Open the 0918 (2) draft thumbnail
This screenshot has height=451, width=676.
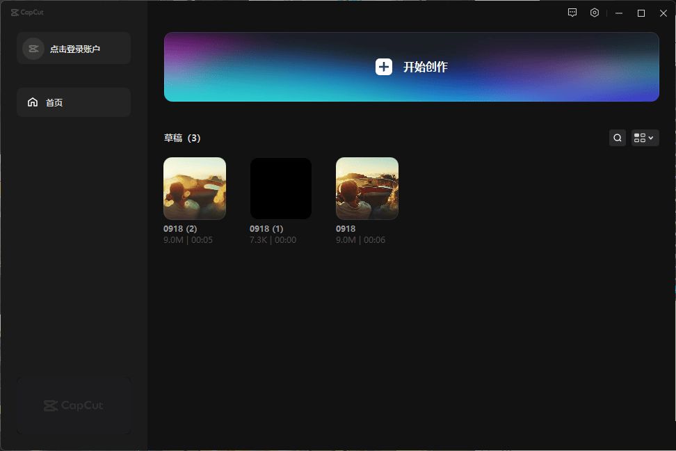point(195,189)
